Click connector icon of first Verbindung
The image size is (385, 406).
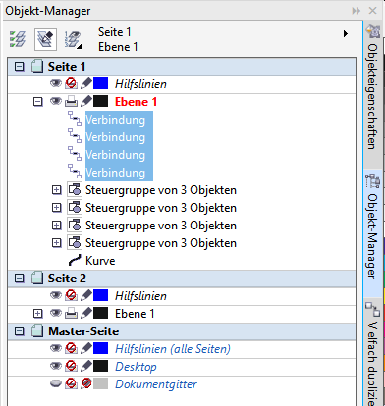coord(75,119)
